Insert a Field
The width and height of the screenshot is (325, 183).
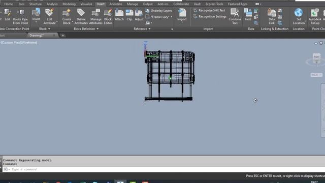[248, 15]
